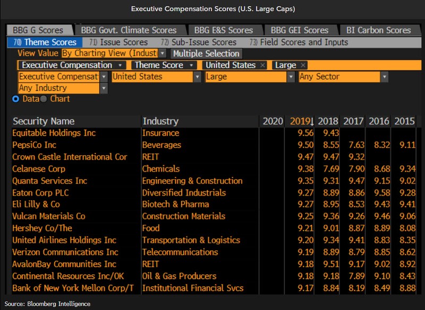Open Equitable Holdings Inc security
Viewport: 425px width, 310px height.
pyautogui.click(x=54, y=133)
